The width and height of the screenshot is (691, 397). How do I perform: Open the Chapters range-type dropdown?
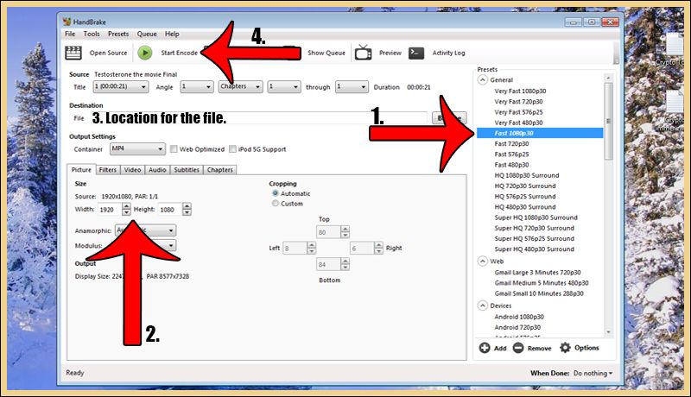tap(241, 86)
